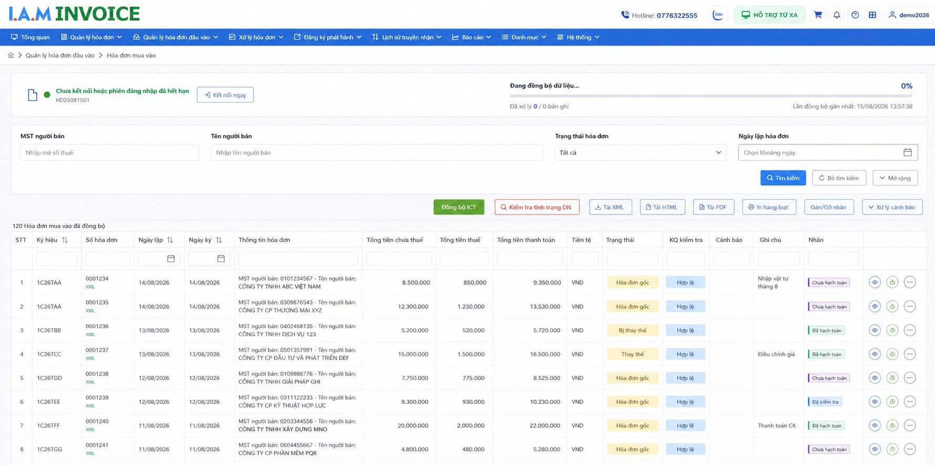Click Hóa đơn mua vào breadcrumb

131,55
